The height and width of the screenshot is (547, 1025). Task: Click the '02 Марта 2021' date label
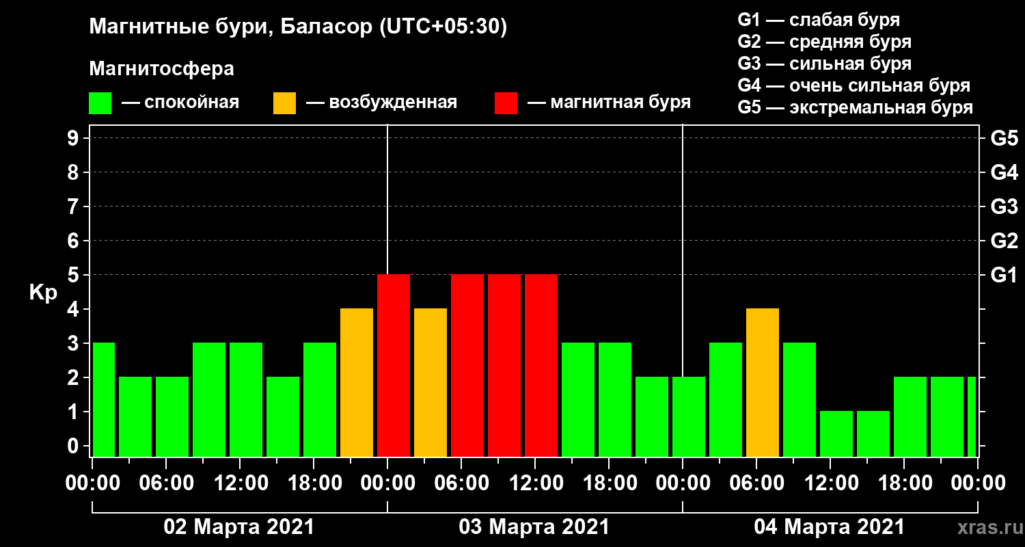coord(239,527)
